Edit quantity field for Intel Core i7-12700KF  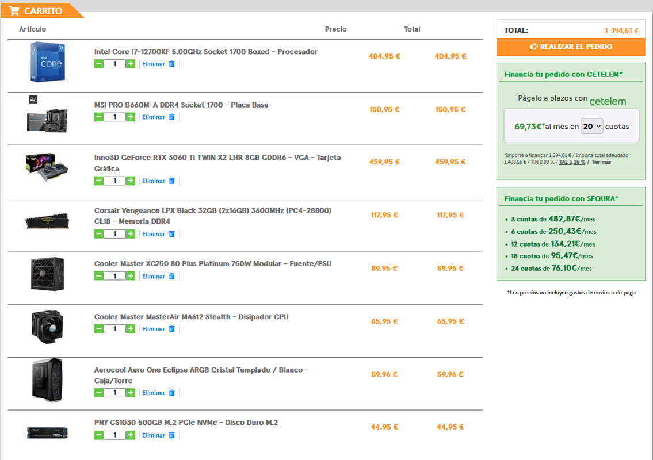[114, 64]
